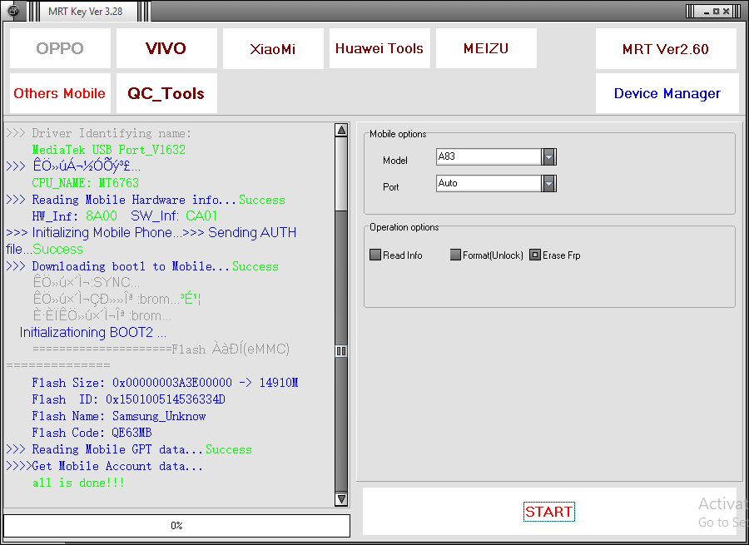This screenshot has width=749, height=545.
Task: Click the 0% progress bar
Action: click(x=176, y=526)
